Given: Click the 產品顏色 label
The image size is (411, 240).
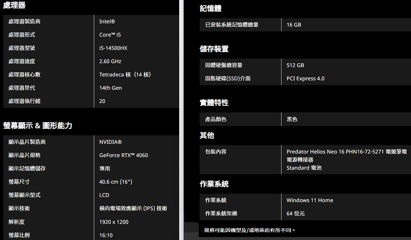Looking at the screenshot, I should click(216, 119).
